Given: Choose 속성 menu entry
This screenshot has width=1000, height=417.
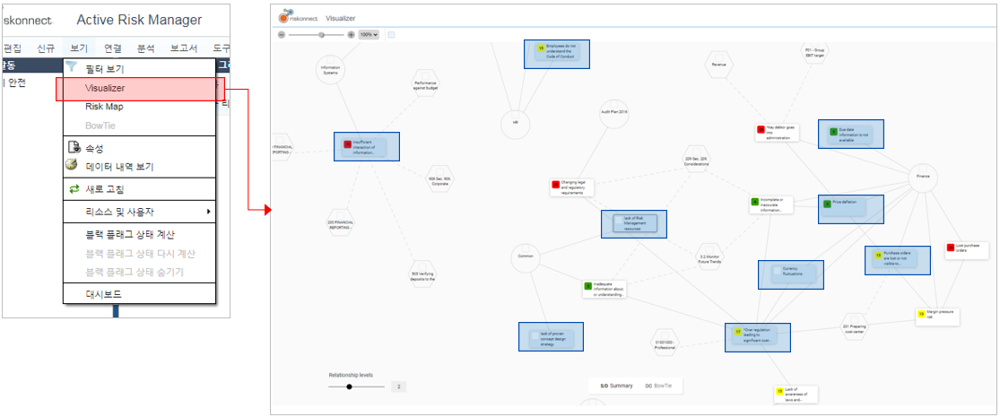Looking at the screenshot, I should pyautogui.click(x=95, y=148).
